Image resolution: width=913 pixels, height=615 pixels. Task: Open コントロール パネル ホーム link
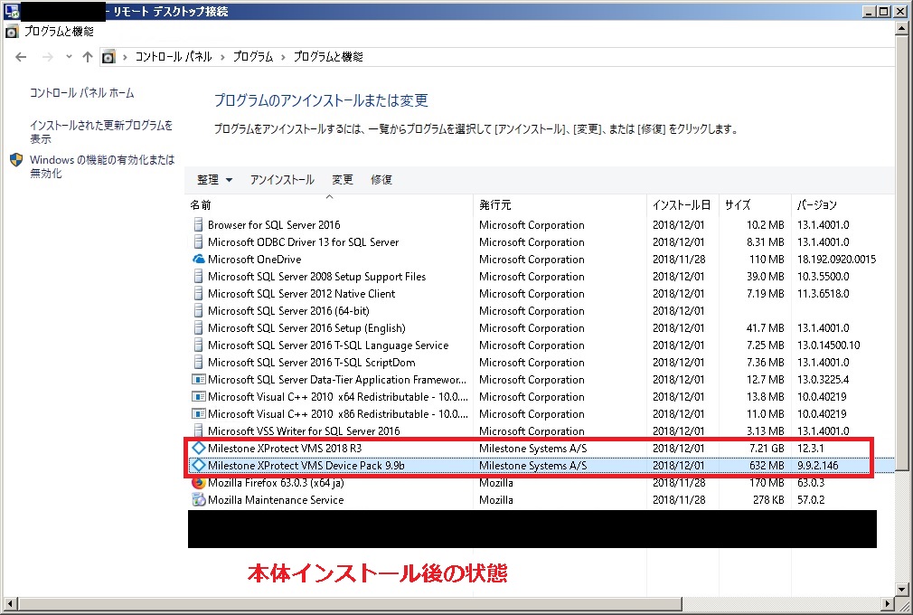[81, 92]
